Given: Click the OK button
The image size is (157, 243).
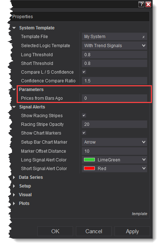Looking at the screenshot, I should coord(55,231).
